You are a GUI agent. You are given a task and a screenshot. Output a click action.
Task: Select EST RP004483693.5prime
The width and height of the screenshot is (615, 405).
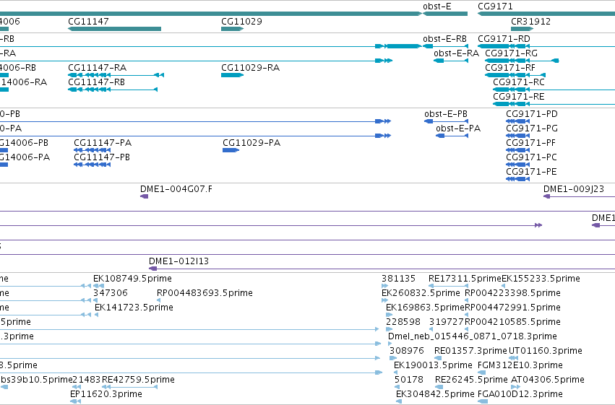click(x=205, y=293)
